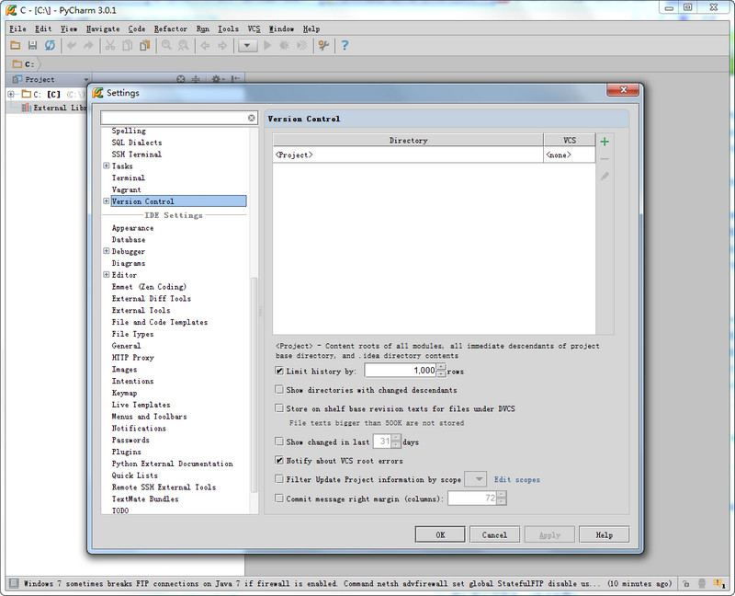This screenshot has width=735, height=596.
Task: Open the Window menu
Action: point(281,29)
